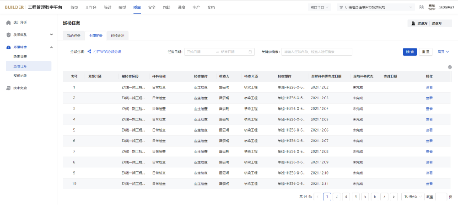Click the filter icon in project selector
The height and width of the screenshot is (205, 458).
pos(341,7)
